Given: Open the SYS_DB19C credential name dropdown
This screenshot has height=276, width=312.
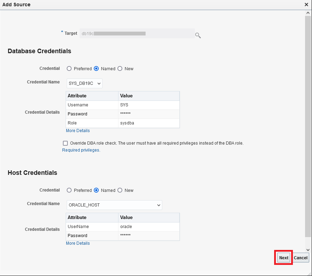Looking at the screenshot, I should pyautogui.click(x=84, y=83).
